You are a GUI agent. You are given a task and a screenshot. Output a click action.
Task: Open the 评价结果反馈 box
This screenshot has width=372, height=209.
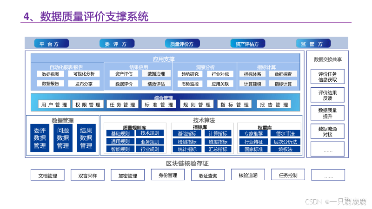(x=327, y=95)
